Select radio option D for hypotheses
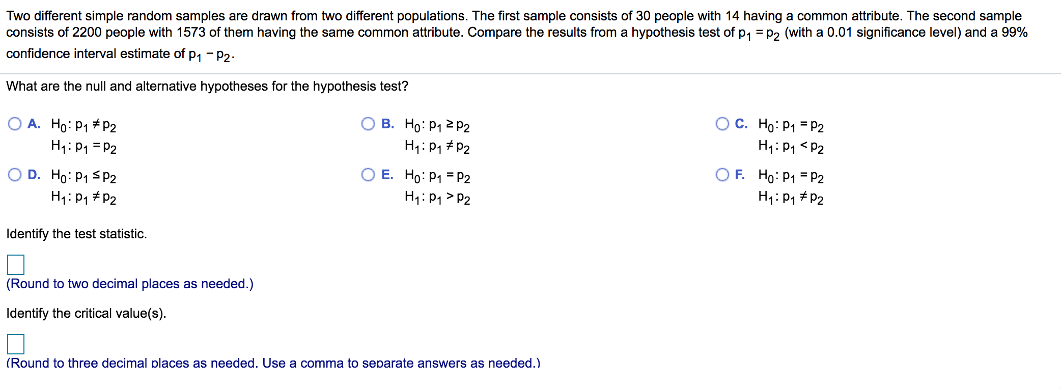 15,175
